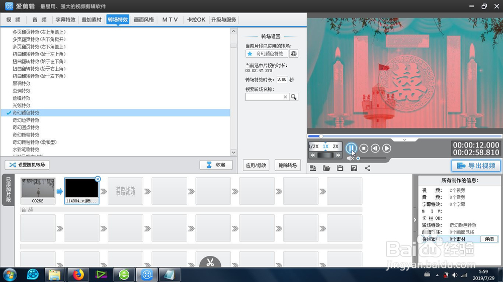Click the random transition dice icon
This screenshot has width=503, height=282.
[294, 54]
